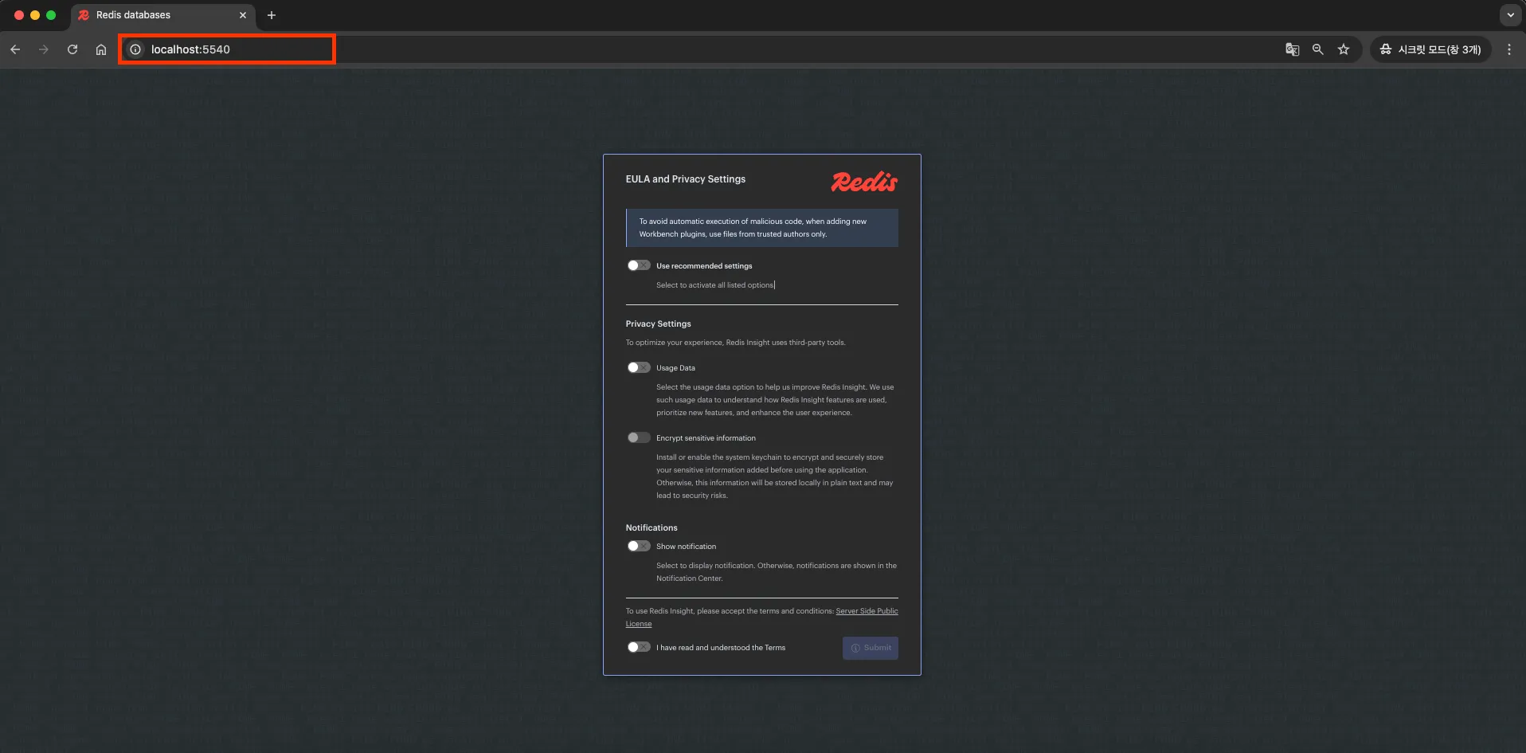Click 'Select to activate all listed options' text
The width and height of the screenshot is (1526, 753).
[714, 284]
